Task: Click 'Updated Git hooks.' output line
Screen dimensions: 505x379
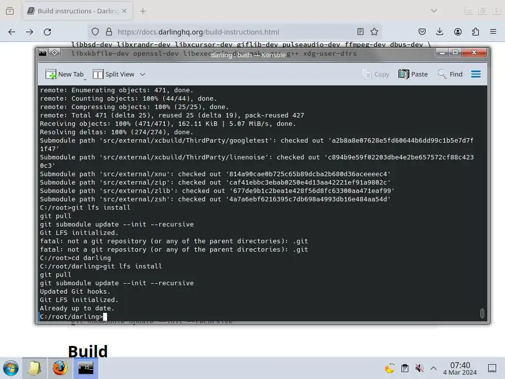Action: pyautogui.click(x=75, y=291)
